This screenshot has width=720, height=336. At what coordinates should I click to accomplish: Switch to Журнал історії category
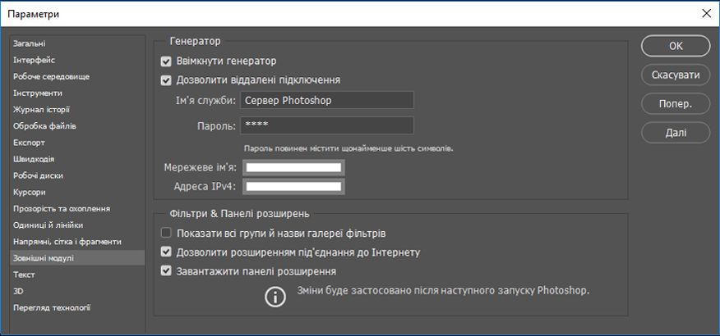(41, 109)
